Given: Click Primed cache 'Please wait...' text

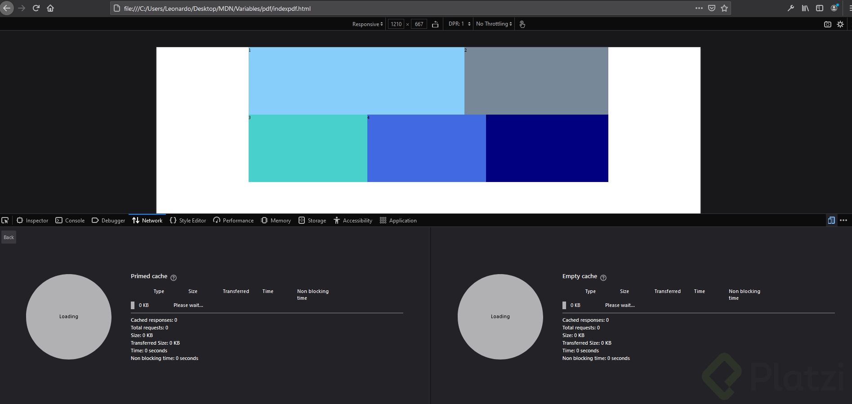Looking at the screenshot, I should point(188,305).
